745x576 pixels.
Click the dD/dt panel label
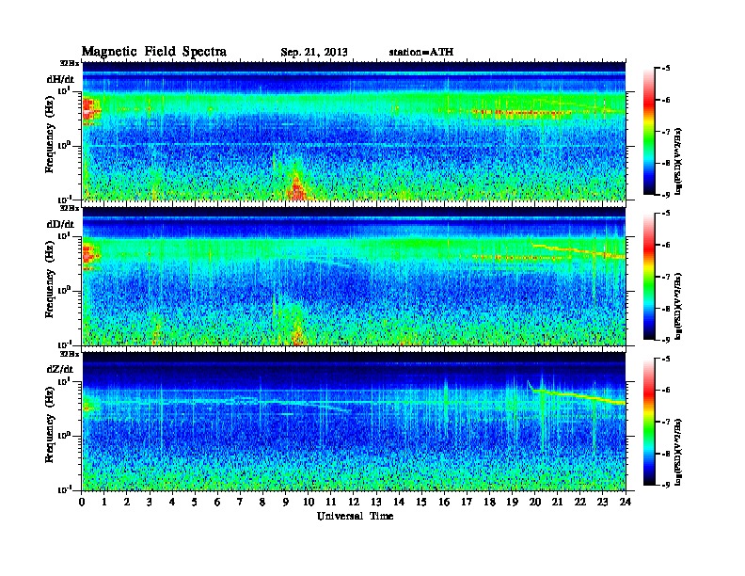coord(60,224)
